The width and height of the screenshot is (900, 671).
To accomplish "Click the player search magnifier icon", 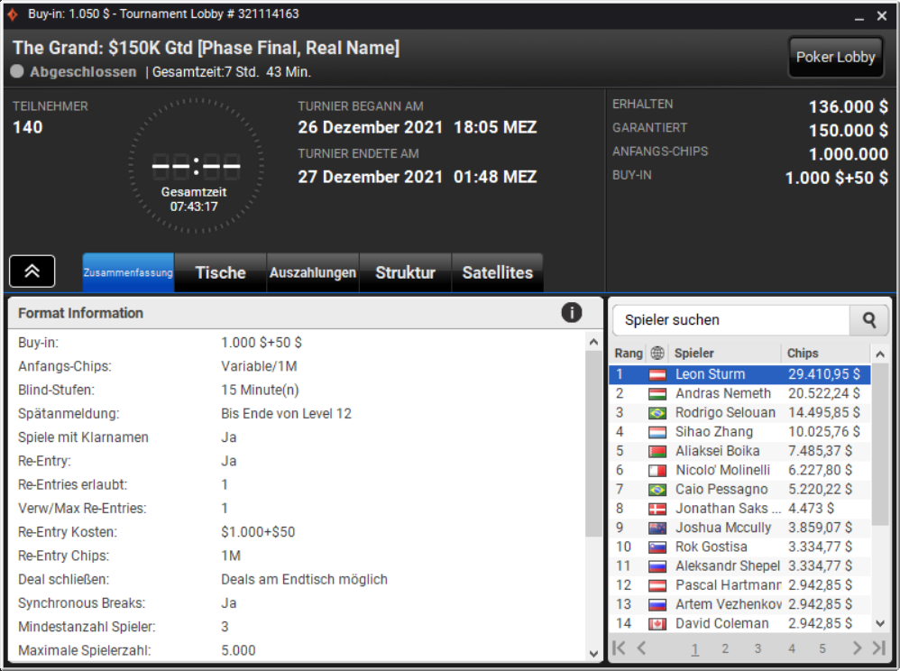I will pyautogui.click(x=869, y=320).
